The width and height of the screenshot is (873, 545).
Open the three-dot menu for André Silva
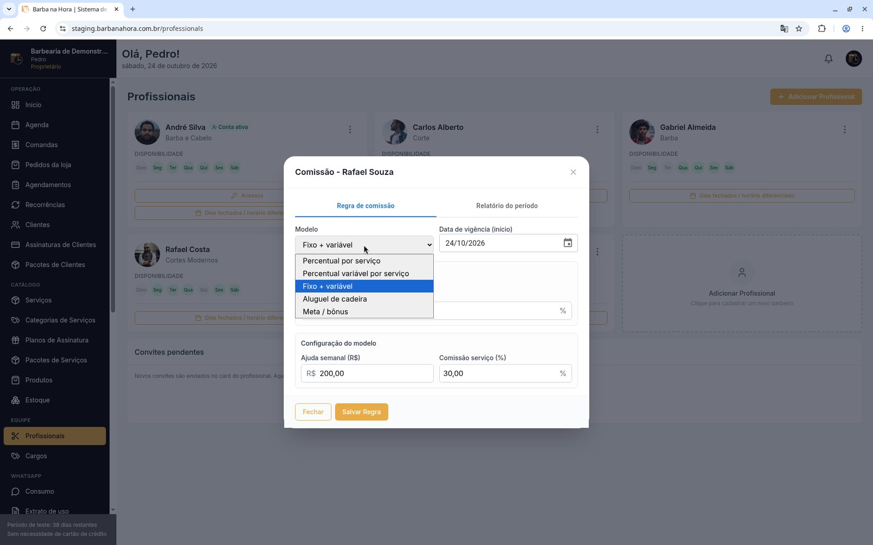point(350,130)
